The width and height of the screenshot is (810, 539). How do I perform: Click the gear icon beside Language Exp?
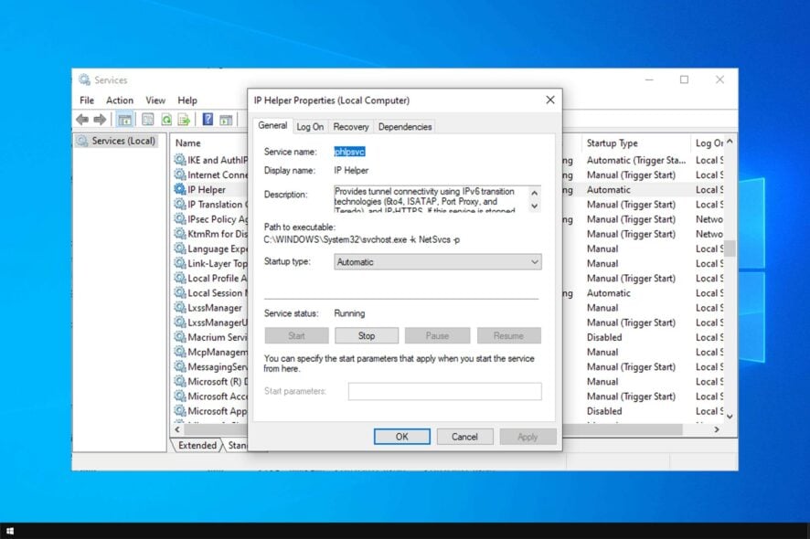pos(180,248)
